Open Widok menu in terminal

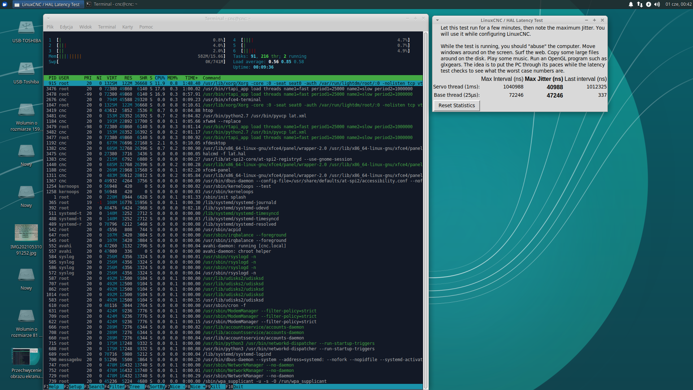tap(86, 27)
